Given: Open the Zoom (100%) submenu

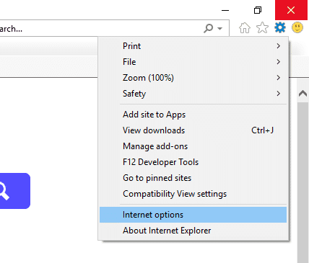Looking at the screenshot, I should click(193, 78).
